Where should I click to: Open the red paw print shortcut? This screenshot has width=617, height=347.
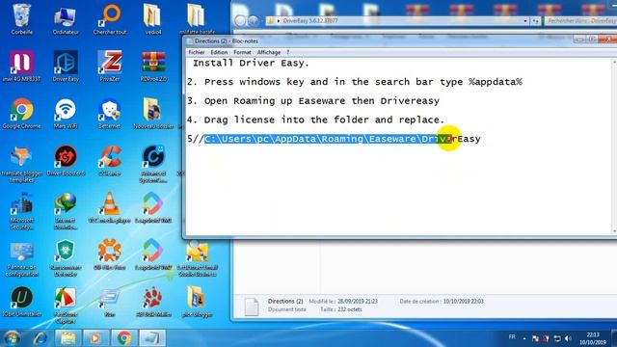(x=153, y=302)
